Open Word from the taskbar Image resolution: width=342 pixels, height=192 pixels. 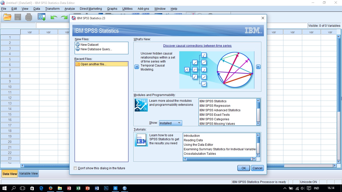[x=97, y=188]
